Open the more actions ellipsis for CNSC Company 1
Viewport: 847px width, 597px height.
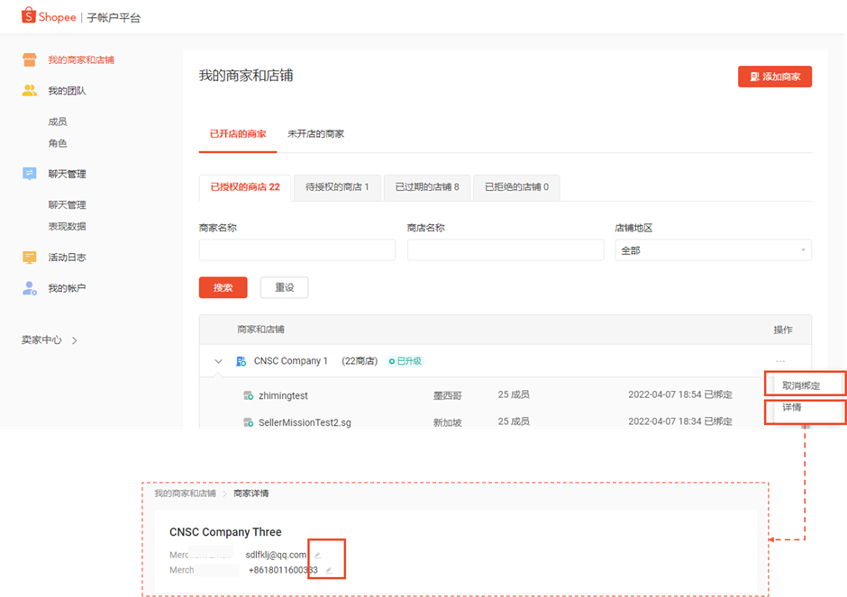(x=780, y=360)
